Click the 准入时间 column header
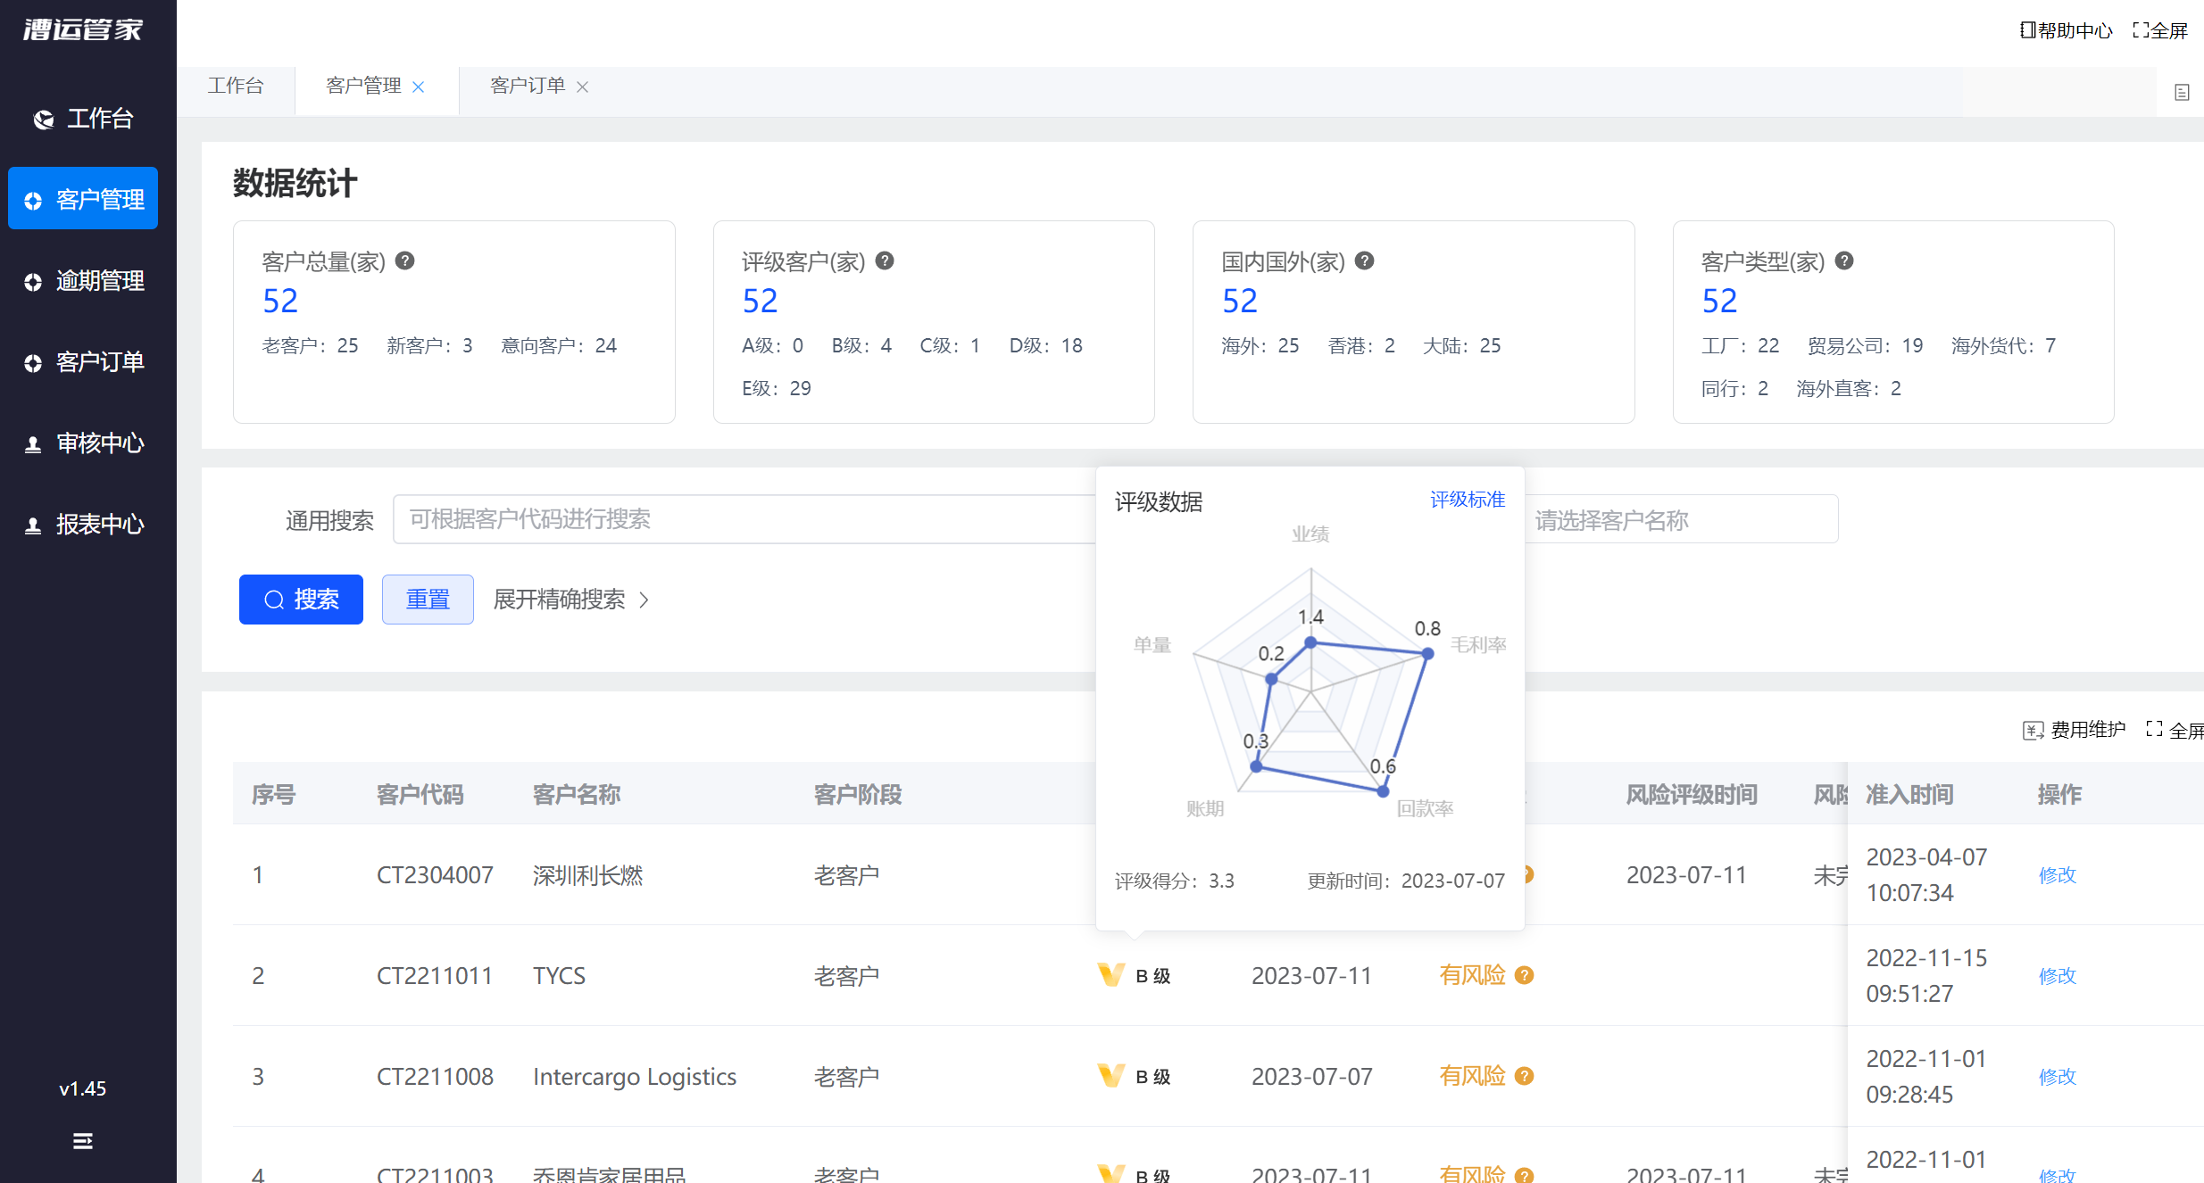This screenshot has width=2204, height=1183. coord(1909,794)
